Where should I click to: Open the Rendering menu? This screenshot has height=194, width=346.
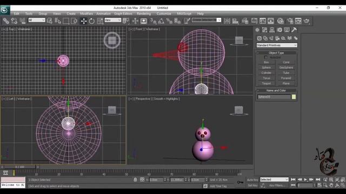click(144, 13)
